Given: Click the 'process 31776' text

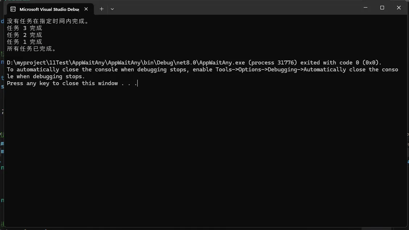Looking at the screenshot, I should 274,63.
